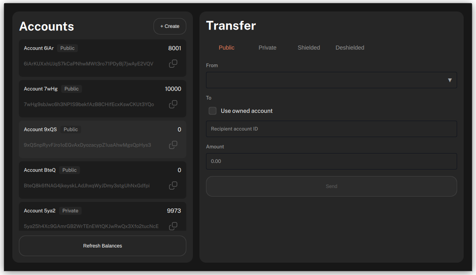
Task: Click the Accounts panel heading
Action: [46, 26]
